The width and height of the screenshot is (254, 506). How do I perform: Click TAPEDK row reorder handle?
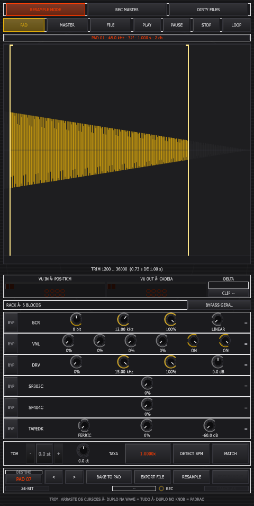click(x=246, y=429)
